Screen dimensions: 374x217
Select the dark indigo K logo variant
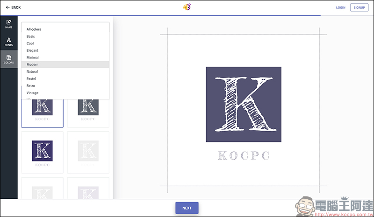42,153
